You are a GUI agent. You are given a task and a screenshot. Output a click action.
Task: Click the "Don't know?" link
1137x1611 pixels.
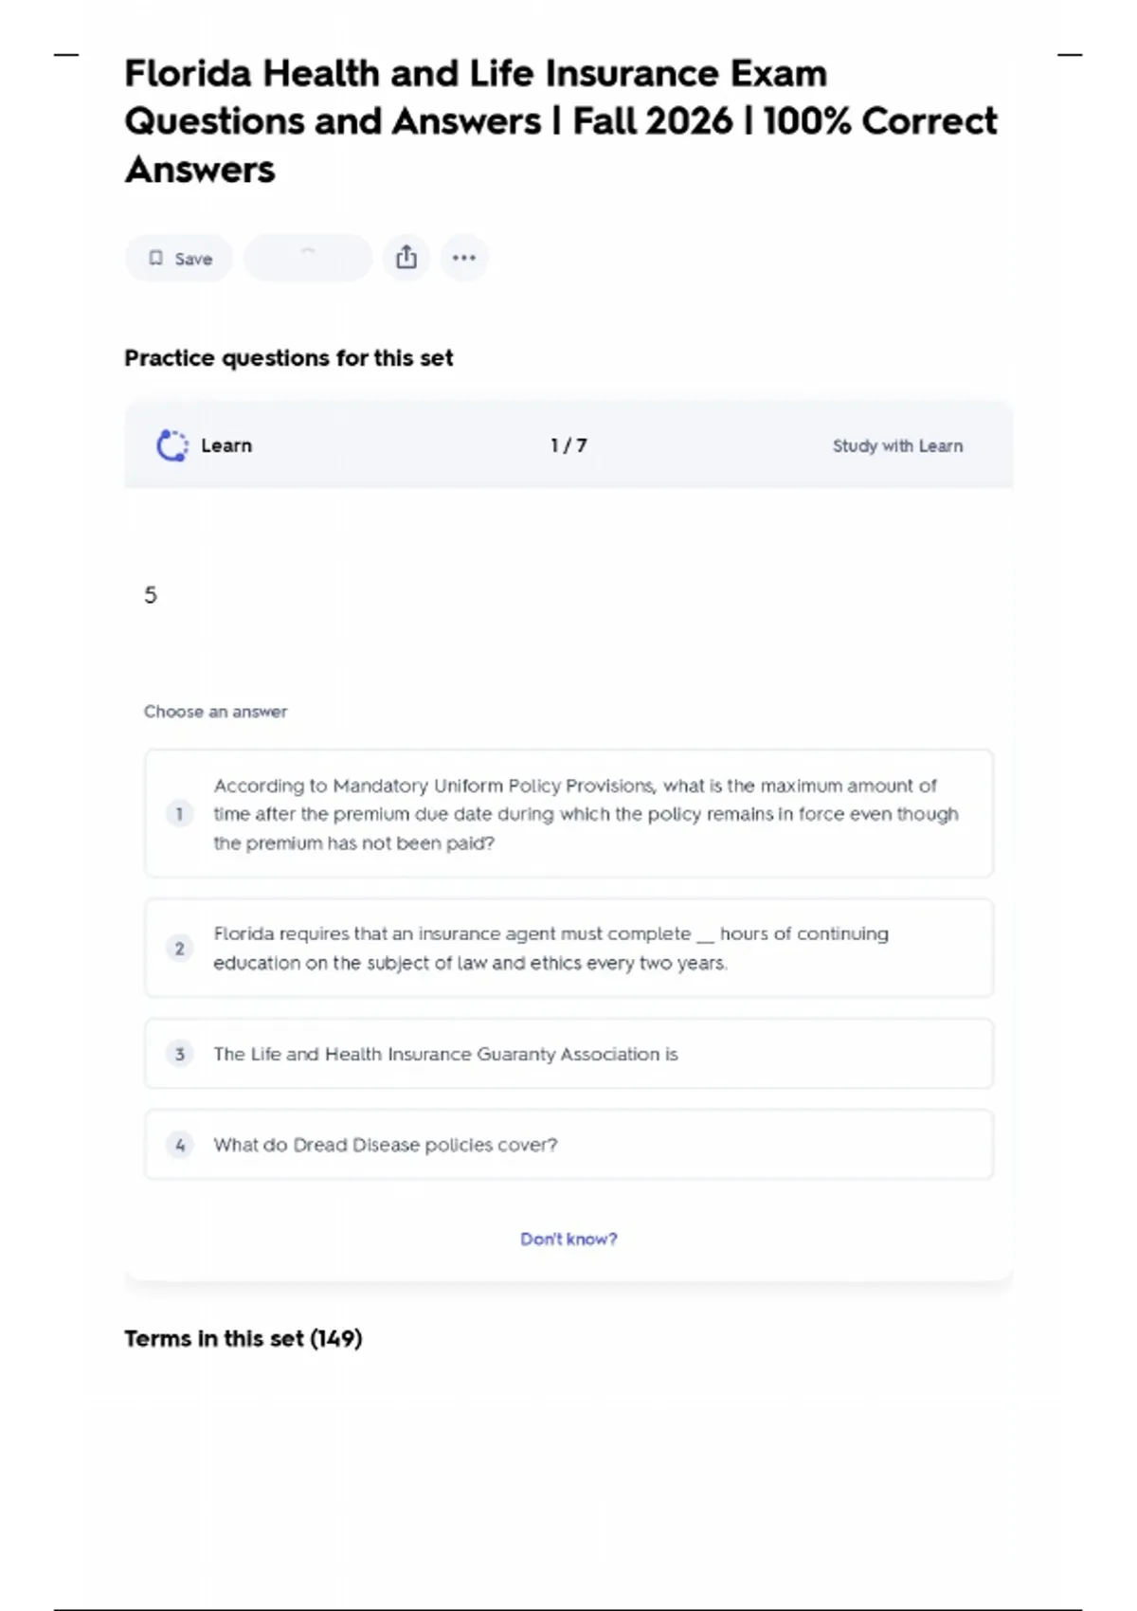click(x=568, y=1239)
